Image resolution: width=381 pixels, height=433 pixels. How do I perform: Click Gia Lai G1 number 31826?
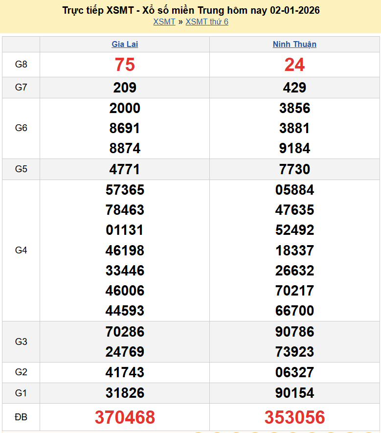pos(125,393)
